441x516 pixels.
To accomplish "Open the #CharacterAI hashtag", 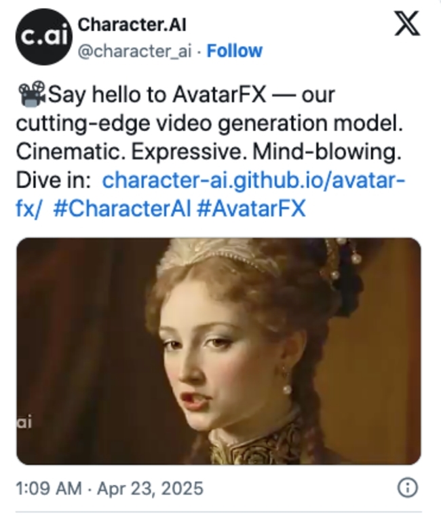I will [x=122, y=208].
